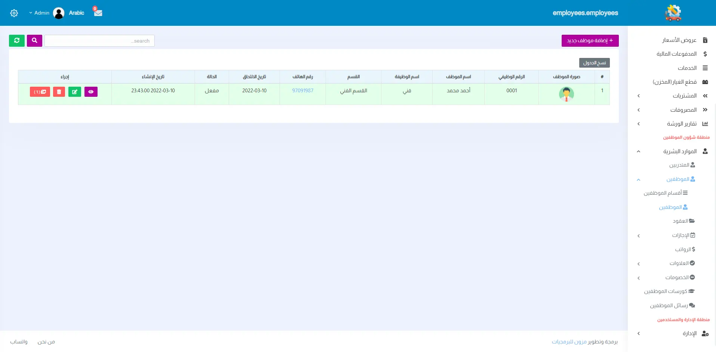Open the red images gallery button showing (1)
This screenshot has width=716, height=352.
tap(40, 92)
